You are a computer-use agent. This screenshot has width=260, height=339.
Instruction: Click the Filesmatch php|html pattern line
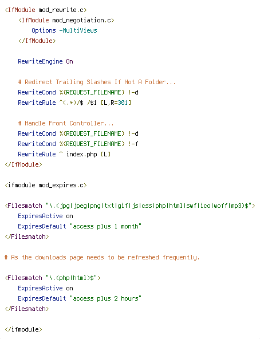pos(53,278)
